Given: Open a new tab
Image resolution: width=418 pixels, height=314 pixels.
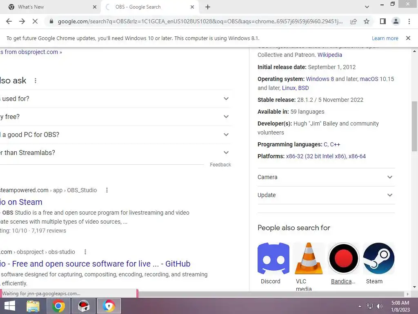Looking at the screenshot, I should point(208,7).
